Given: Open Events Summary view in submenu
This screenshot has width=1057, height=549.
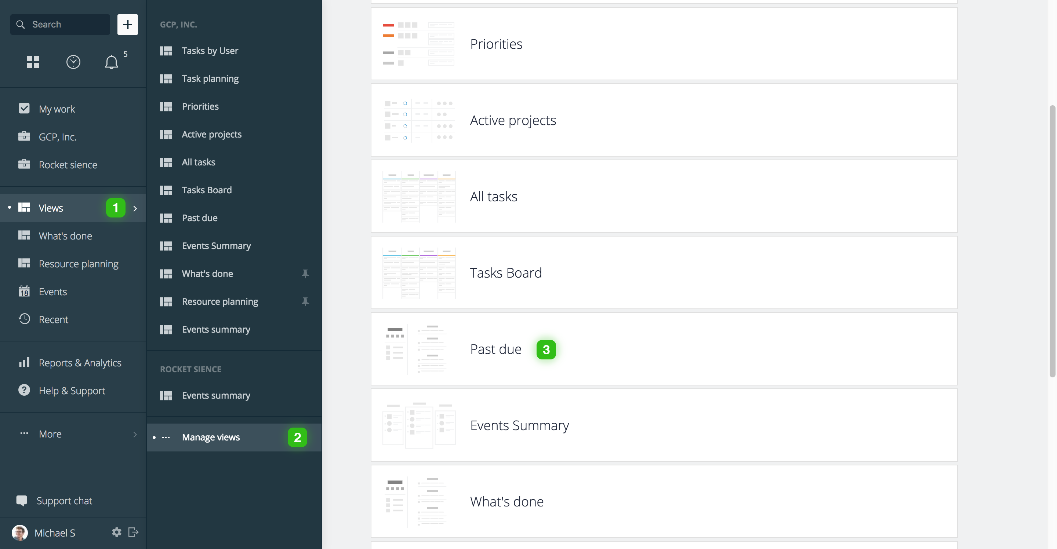Looking at the screenshot, I should 234,246.
